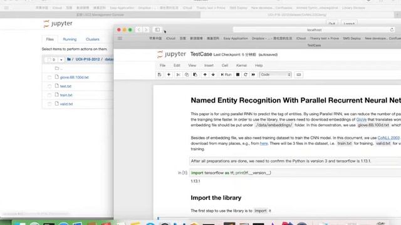The image size is (401, 225).
Task: Toggle the Safari sidebar icon in the front window
Action: pos(157,30)
